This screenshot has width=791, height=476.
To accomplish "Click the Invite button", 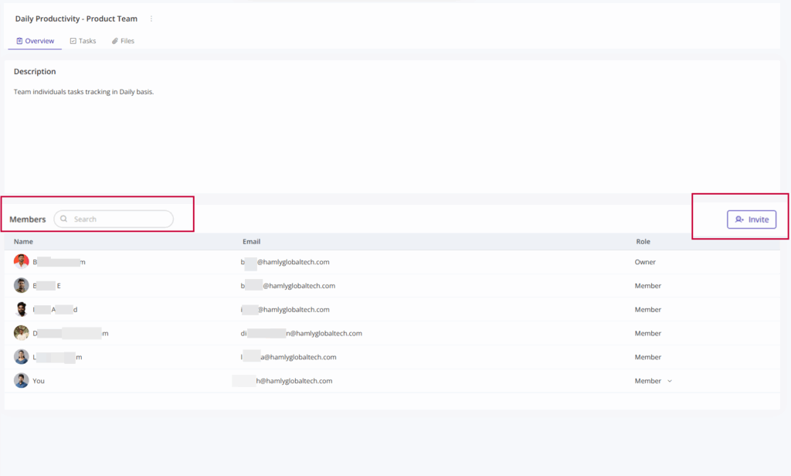I will (x=752, y=219).
